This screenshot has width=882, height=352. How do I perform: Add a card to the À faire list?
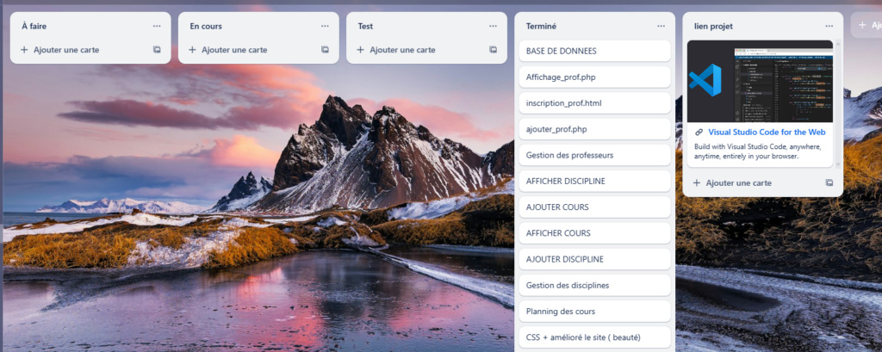tap(66, 50)
